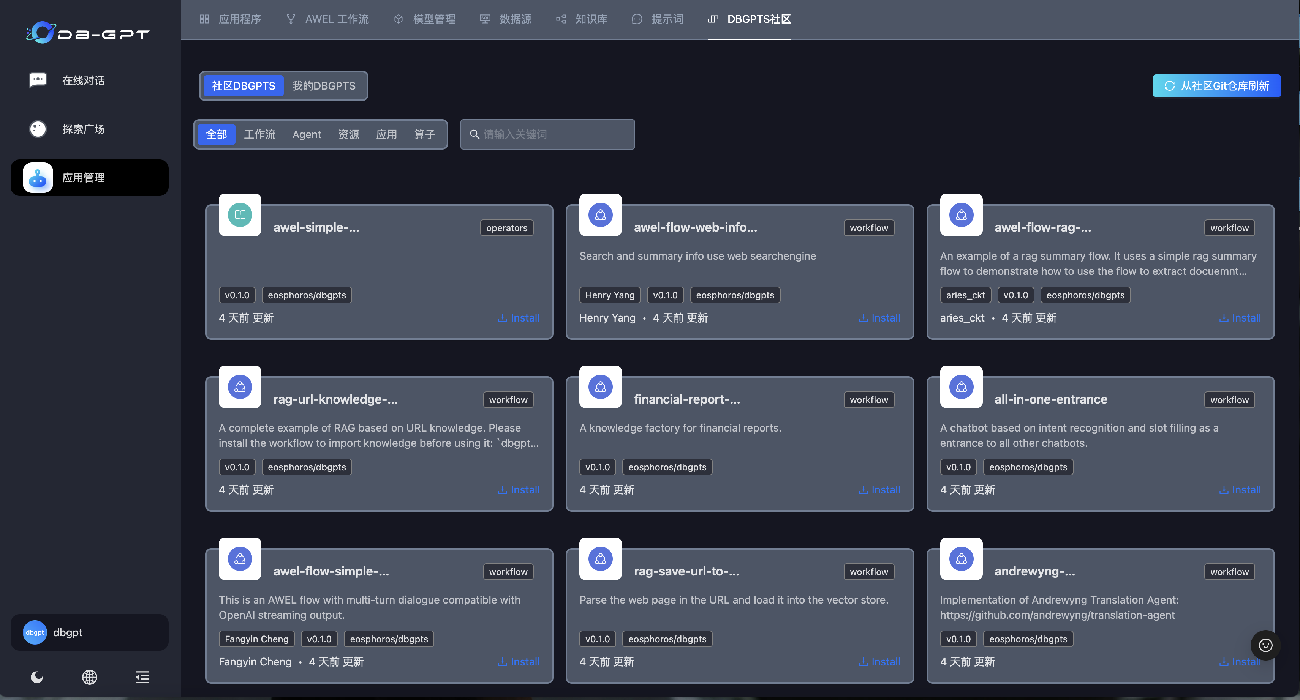Select the 工作流 filter
This screenshot has width=1300, height=700.
tap(260, 134)
